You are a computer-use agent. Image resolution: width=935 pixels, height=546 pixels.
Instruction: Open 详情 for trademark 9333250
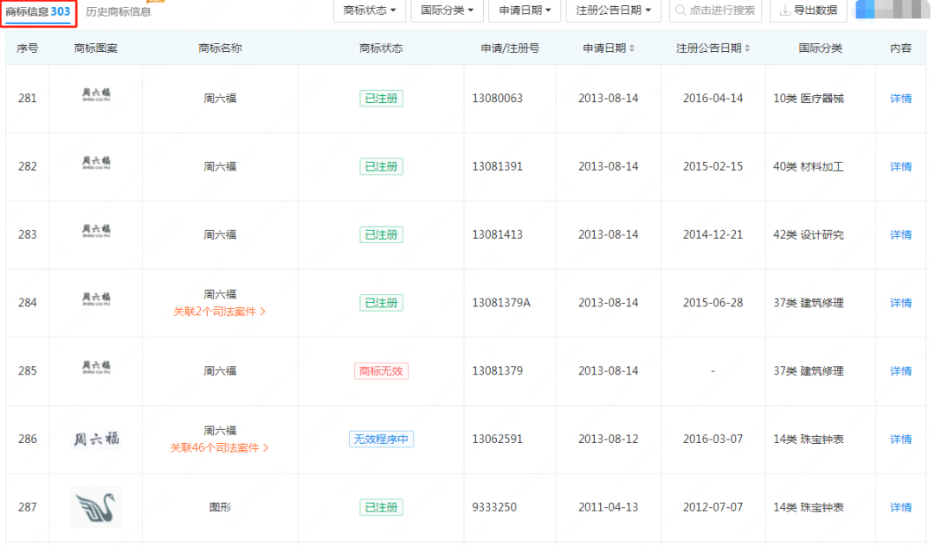(900, 507)
